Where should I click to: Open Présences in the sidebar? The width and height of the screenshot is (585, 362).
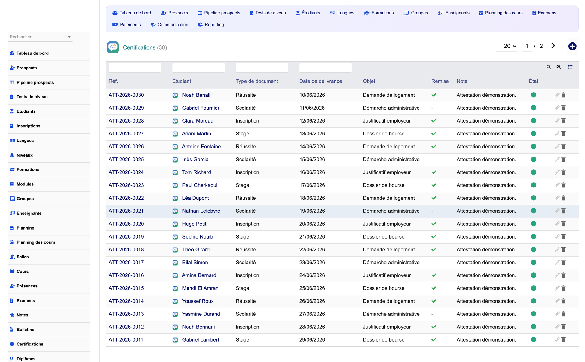click(49, 286)
